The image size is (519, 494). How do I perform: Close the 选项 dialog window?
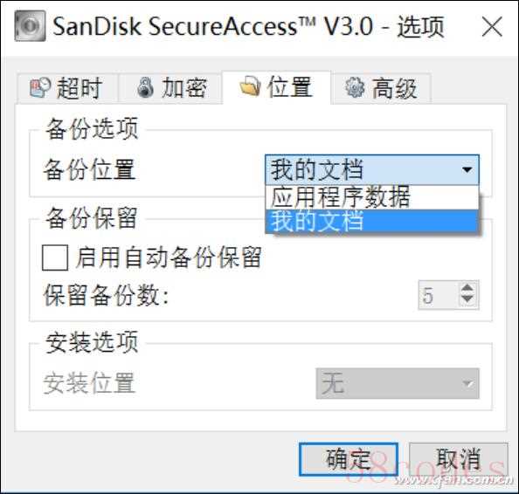(x=492, y=26)
